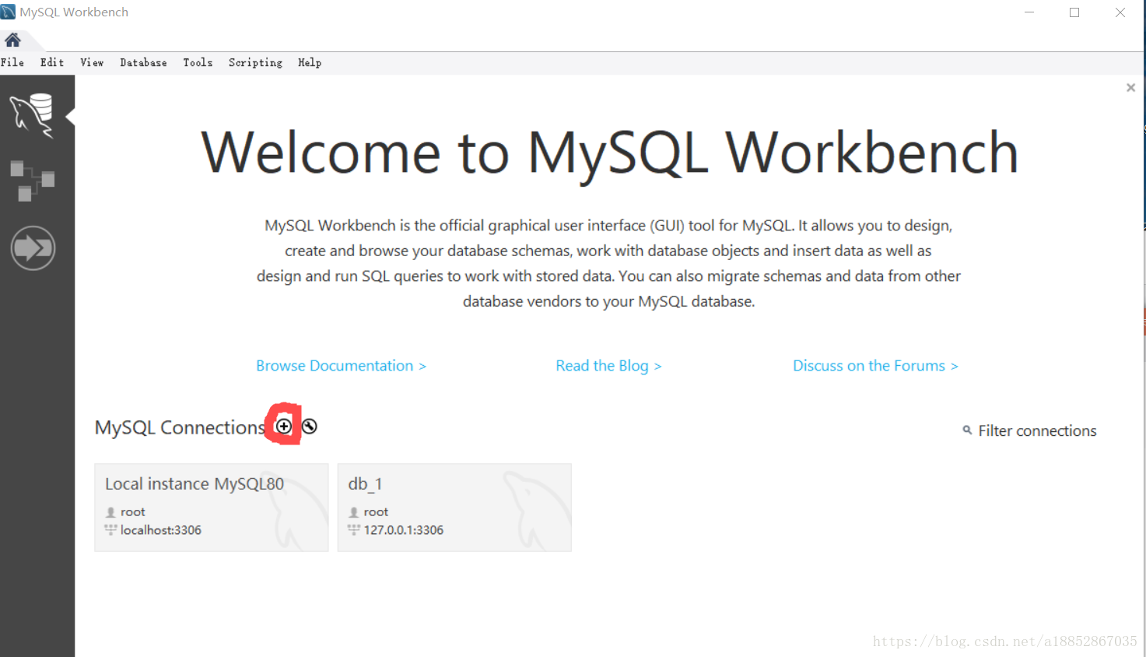Add a new MySQL connection with plus icon
1146x657 pixels.
pos(284,427)
